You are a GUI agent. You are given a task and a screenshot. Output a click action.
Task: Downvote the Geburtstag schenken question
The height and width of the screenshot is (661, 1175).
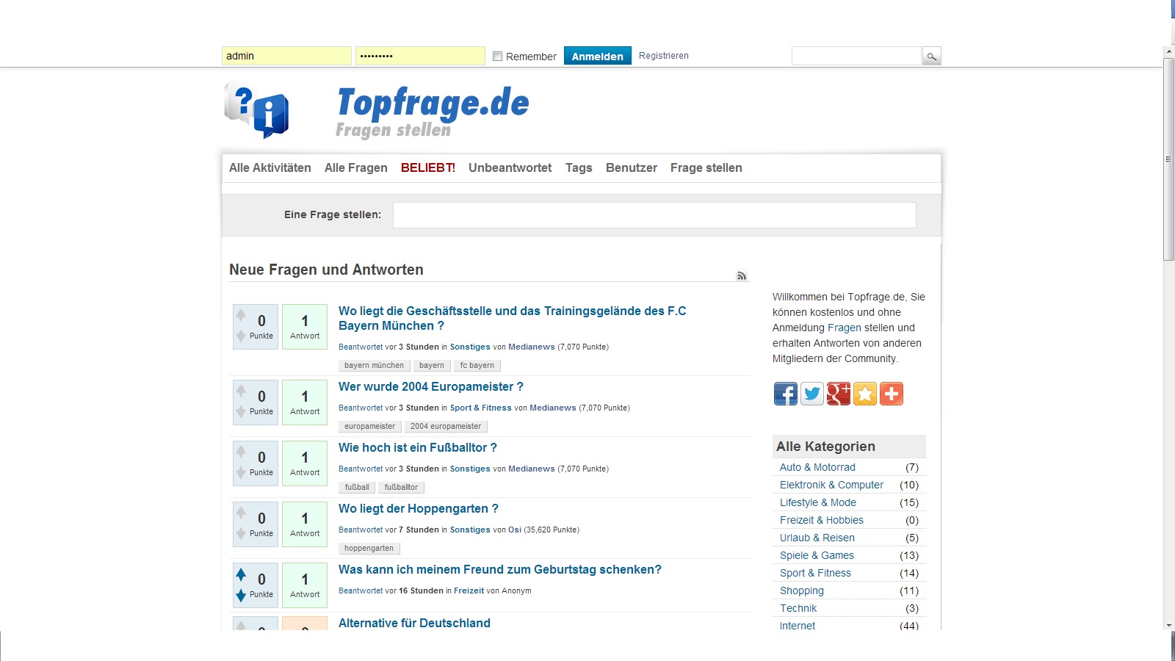pyautogui.click(x=241, y=595)
